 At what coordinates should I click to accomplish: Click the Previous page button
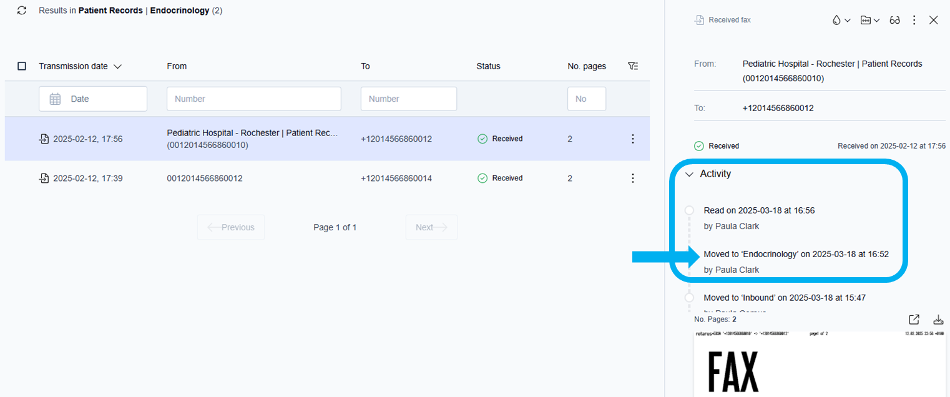pyautogui.click(x=231, y=227)
